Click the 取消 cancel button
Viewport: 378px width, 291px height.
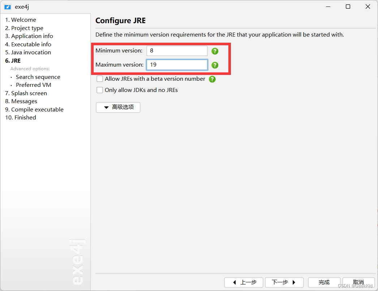point(358,282)
